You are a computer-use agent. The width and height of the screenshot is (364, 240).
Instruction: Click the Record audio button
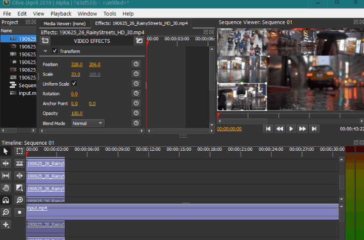pos(19,212)
